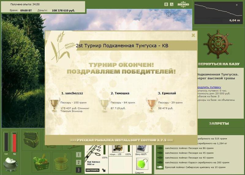Click log entry Карася серебряного на 260 грамм

pos(197,162)
